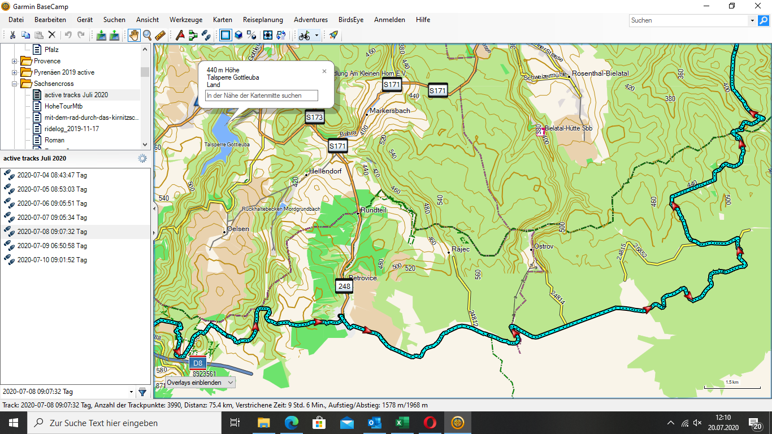Image resolution: width=772 pixels, height=434 pixels.
Task: Click the Delete X icon
Action: pyautogui.click(x=52, y=35)
